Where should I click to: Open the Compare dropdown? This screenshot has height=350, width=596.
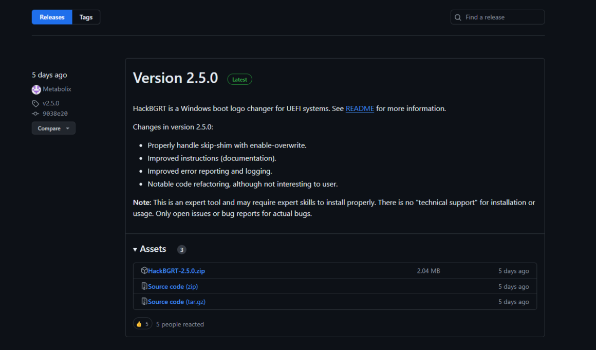53,128
